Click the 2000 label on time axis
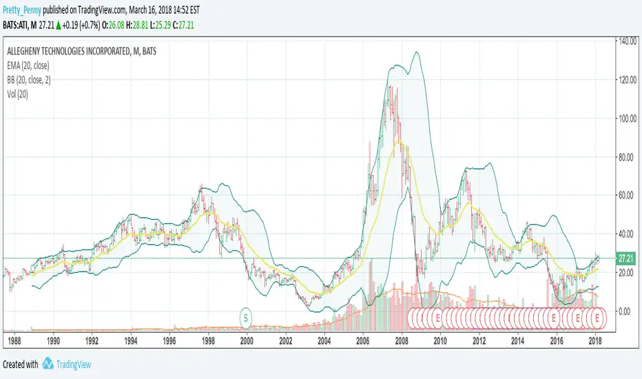Viewport: 642px width, 379px height. pyautogui.click(x=247, y=341)
